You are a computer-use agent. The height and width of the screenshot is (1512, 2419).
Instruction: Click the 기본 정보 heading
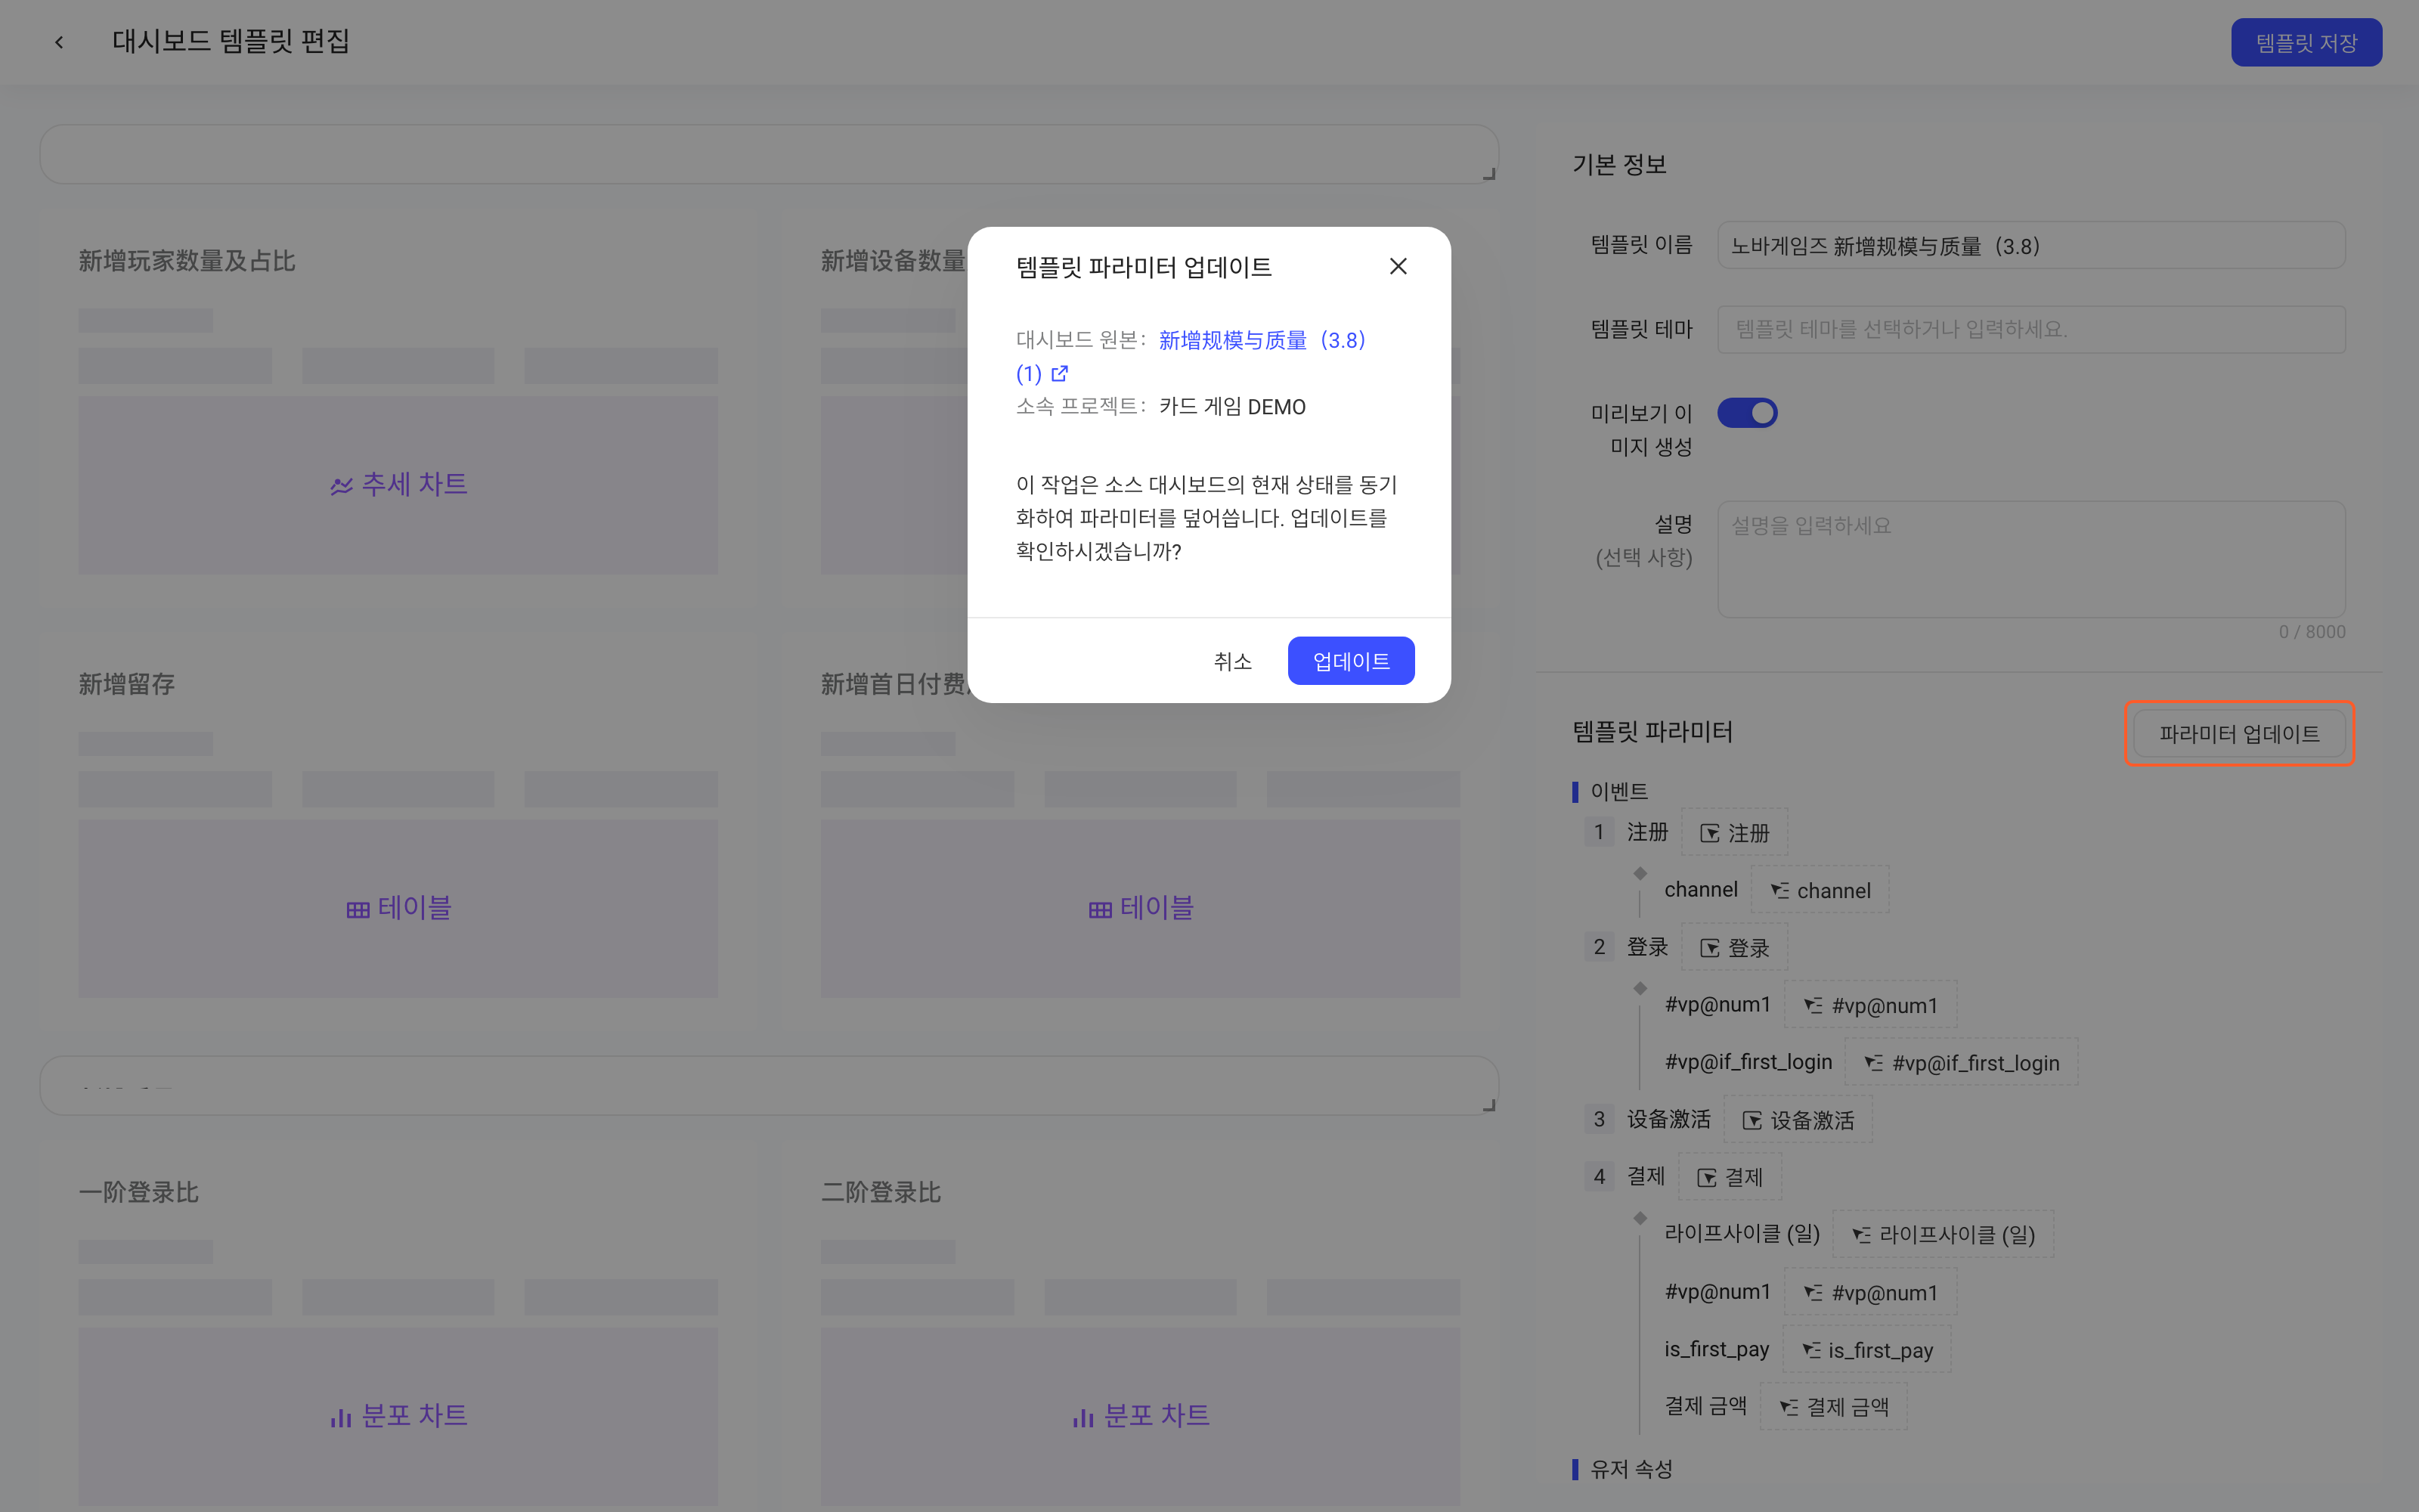click(1619, 164)
